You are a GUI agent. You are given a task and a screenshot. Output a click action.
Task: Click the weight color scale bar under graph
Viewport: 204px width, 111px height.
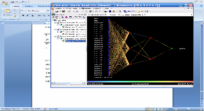click(140, 81)
